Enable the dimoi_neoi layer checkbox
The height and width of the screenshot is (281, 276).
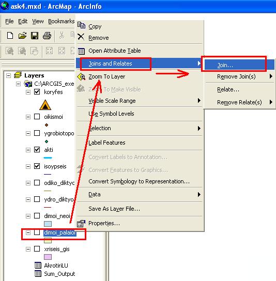tap(37, 215)
